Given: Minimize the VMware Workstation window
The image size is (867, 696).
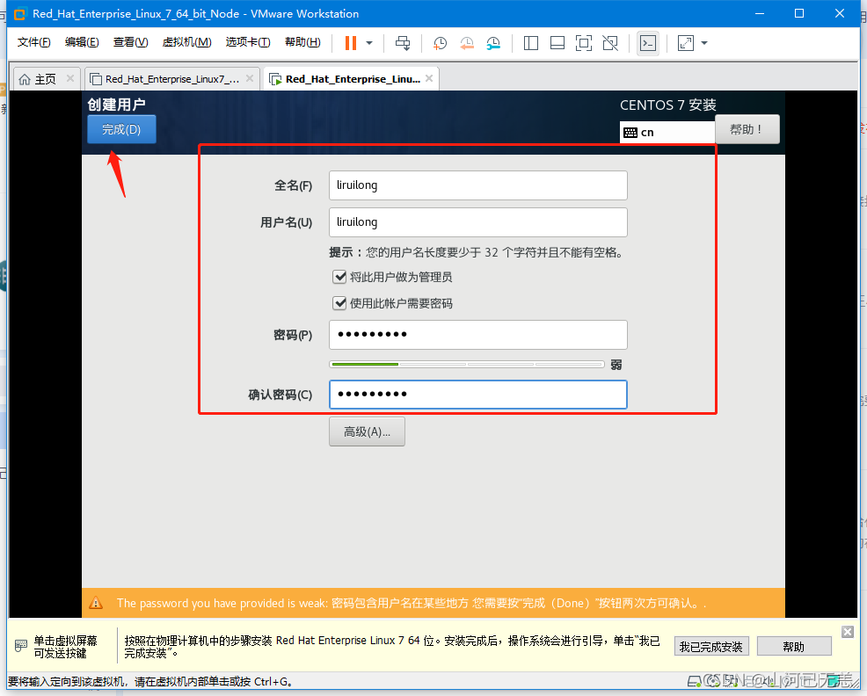Looking at the screenshot, I should point(760,14).
